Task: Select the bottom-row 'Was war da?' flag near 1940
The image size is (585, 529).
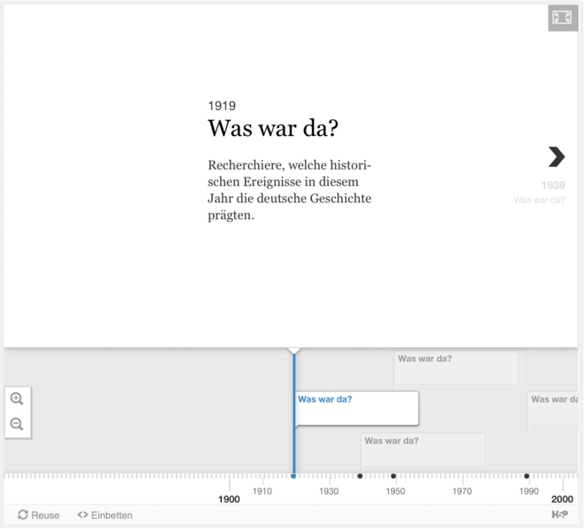Action: 422,449
